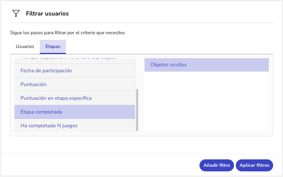Click empty tab strip right of Etapas
Screen dimensions: 283x177
point(169,47)
